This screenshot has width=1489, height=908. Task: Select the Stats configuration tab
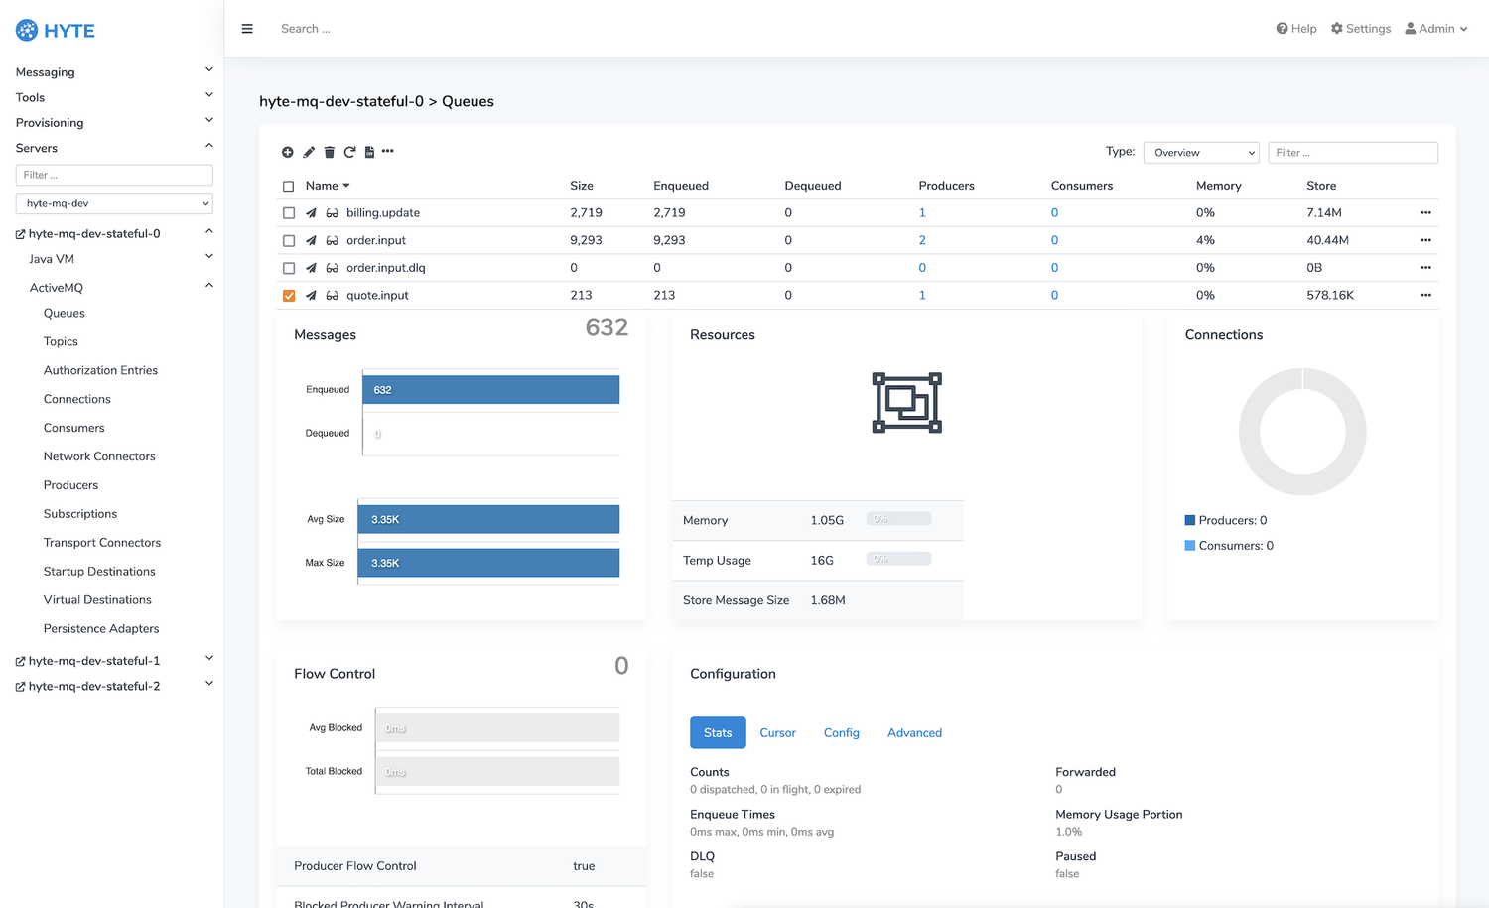pyautogui.click(x=718, y=732)
